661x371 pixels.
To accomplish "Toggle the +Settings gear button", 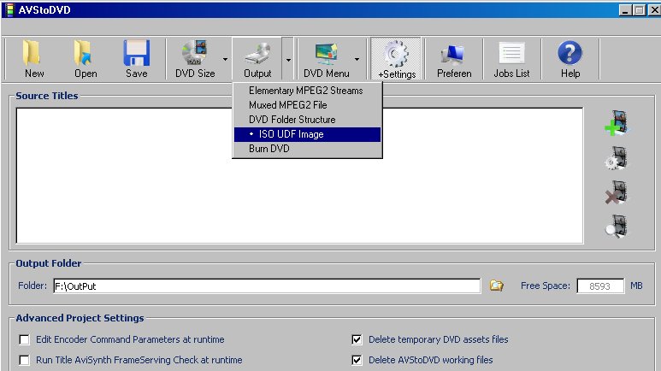I will (396, 59).
